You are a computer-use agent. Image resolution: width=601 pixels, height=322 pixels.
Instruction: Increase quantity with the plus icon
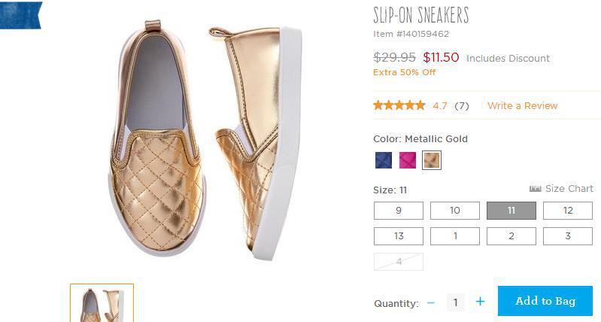(480, 302)
